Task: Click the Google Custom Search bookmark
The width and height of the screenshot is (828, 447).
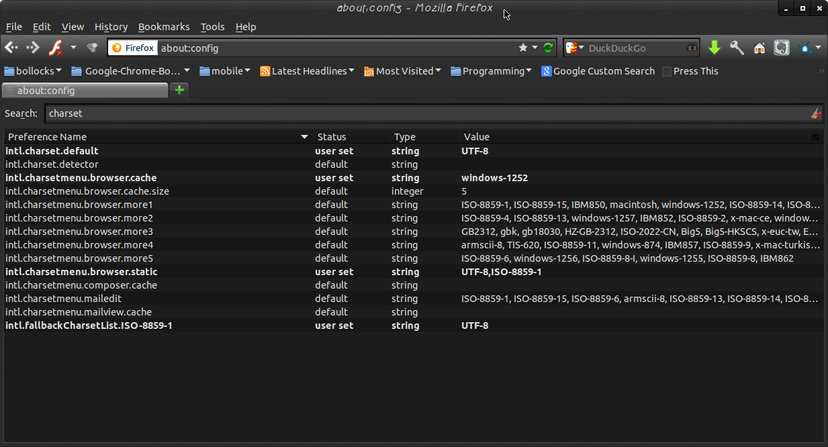Action: [598, 71]
